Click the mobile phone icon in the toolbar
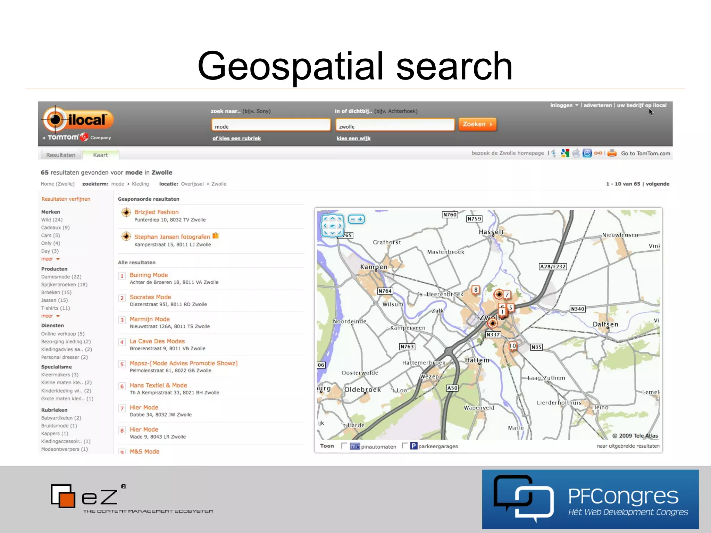Image resolution: width=711 pixels, height=533 pixels. click(554, 153)
